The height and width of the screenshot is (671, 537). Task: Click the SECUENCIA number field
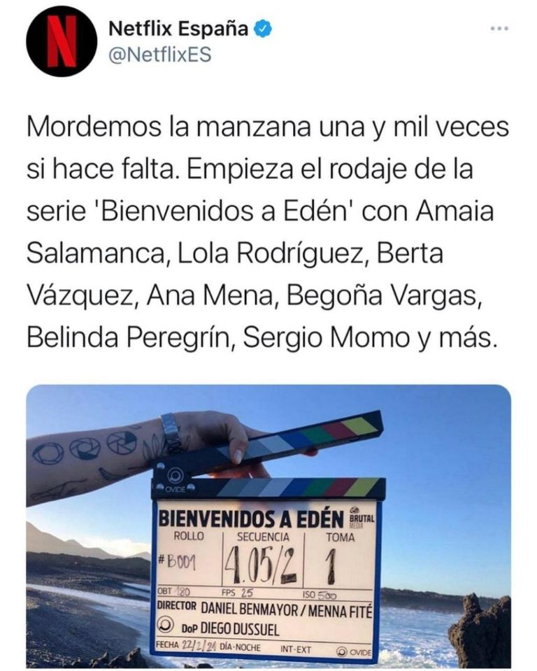point(262,566)
